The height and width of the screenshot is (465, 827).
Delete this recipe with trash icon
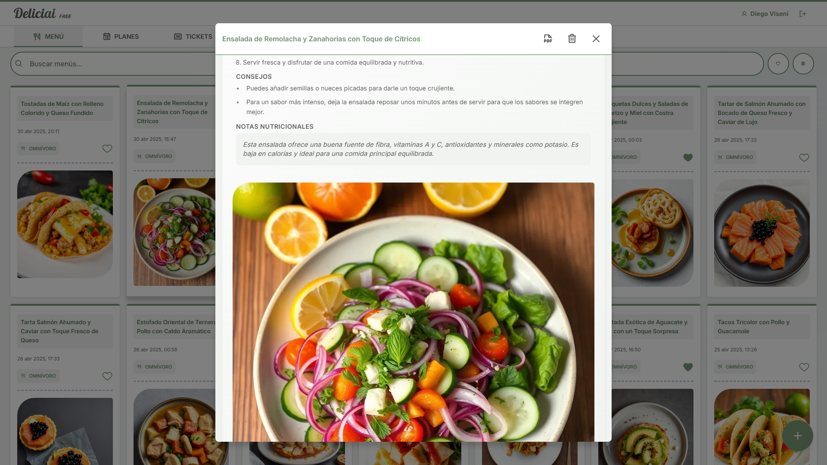[572, 39]
